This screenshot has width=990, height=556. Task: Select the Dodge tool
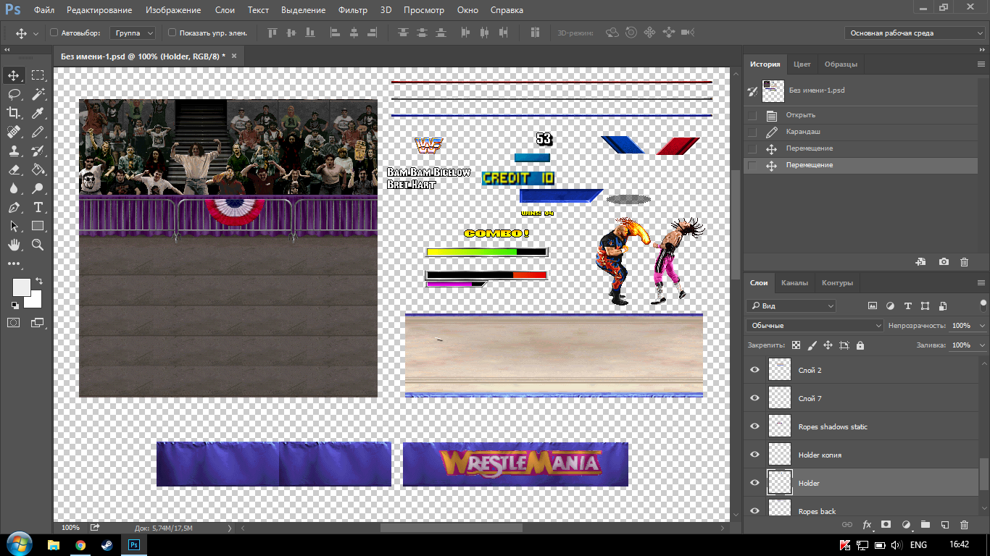click(x=38, y=188)
